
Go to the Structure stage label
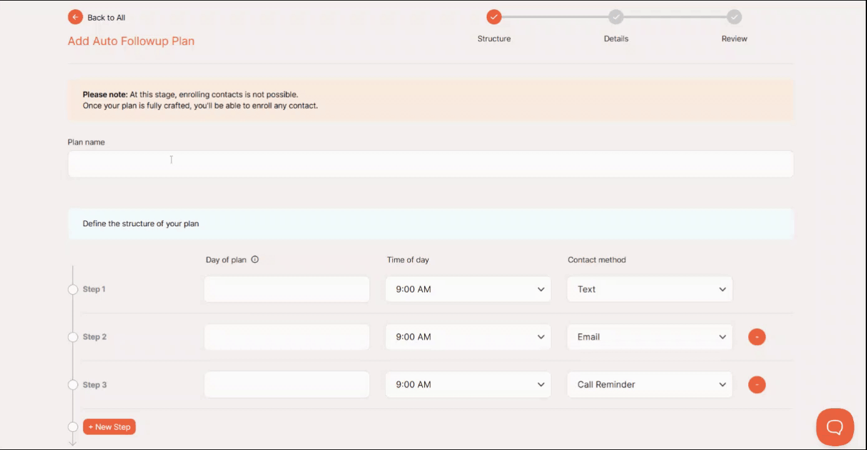click(x=494, y=39)
